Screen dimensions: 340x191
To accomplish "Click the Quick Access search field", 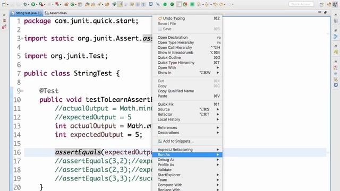I will pyautogui.click(x=301, y=4).
